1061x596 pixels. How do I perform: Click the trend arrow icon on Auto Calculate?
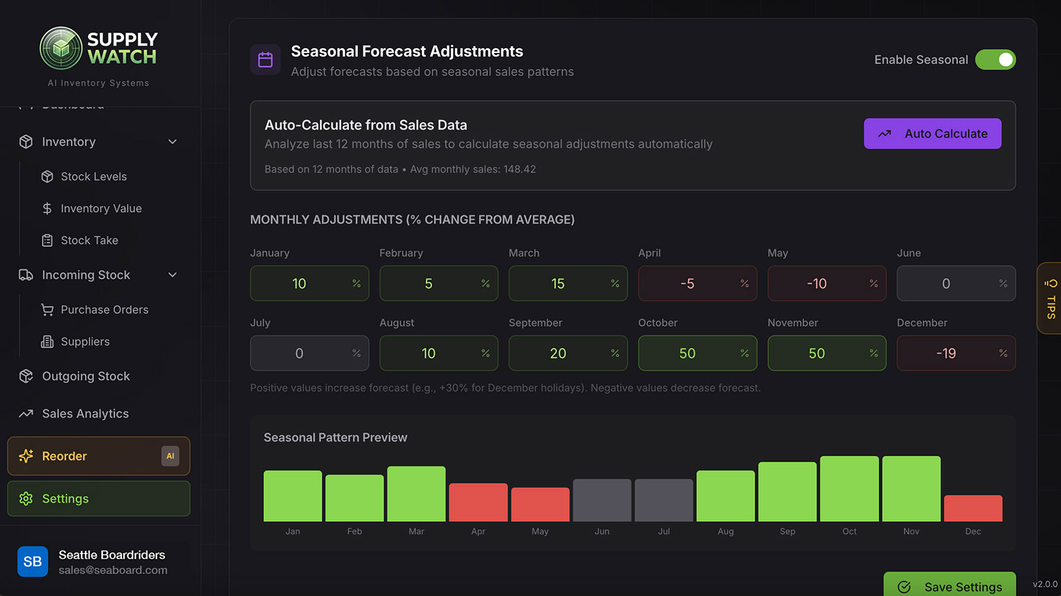885,134
